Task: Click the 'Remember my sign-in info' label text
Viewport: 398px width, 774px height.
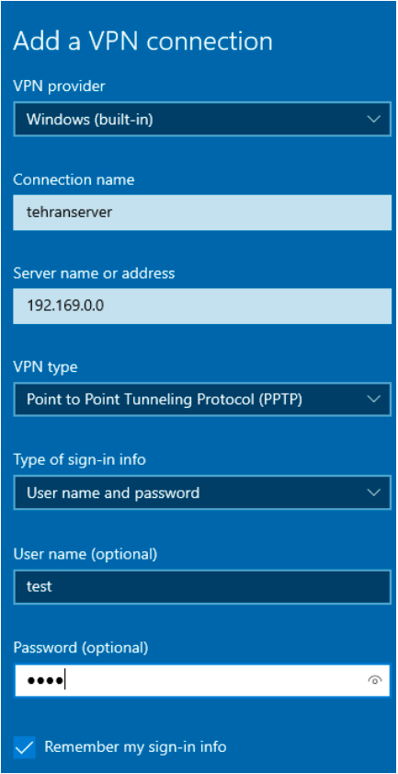Action: (136, 745)
